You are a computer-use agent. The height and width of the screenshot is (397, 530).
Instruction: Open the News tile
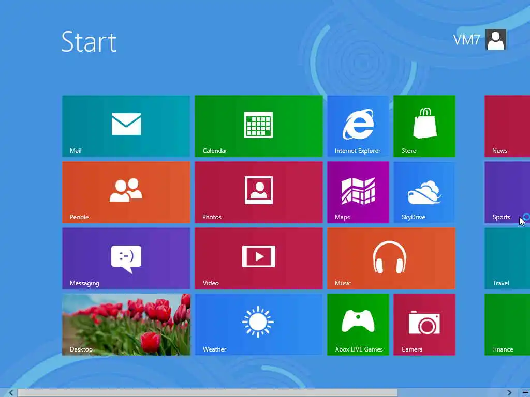(507, 126)
